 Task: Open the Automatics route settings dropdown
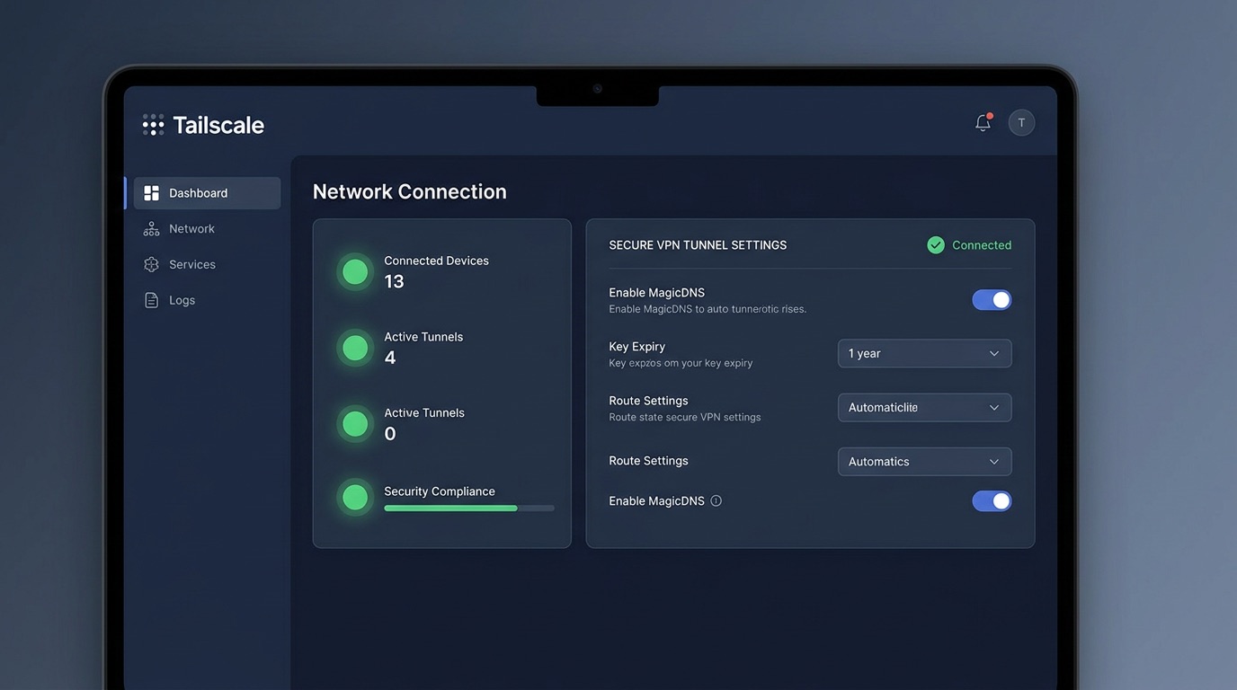[924, 461]
